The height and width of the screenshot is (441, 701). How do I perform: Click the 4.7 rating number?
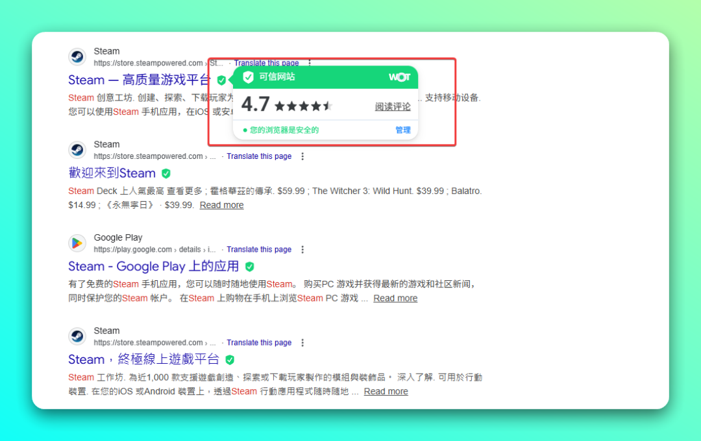[255, 104]
